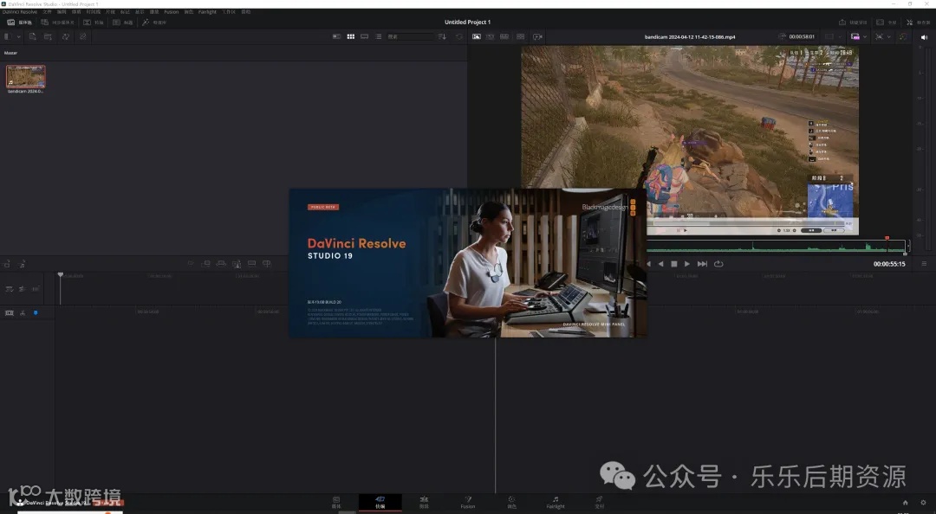Viewport: 936px width, 514px height.
Task: Open media pool sort order dropdown
Action: (x=443, y=36)
